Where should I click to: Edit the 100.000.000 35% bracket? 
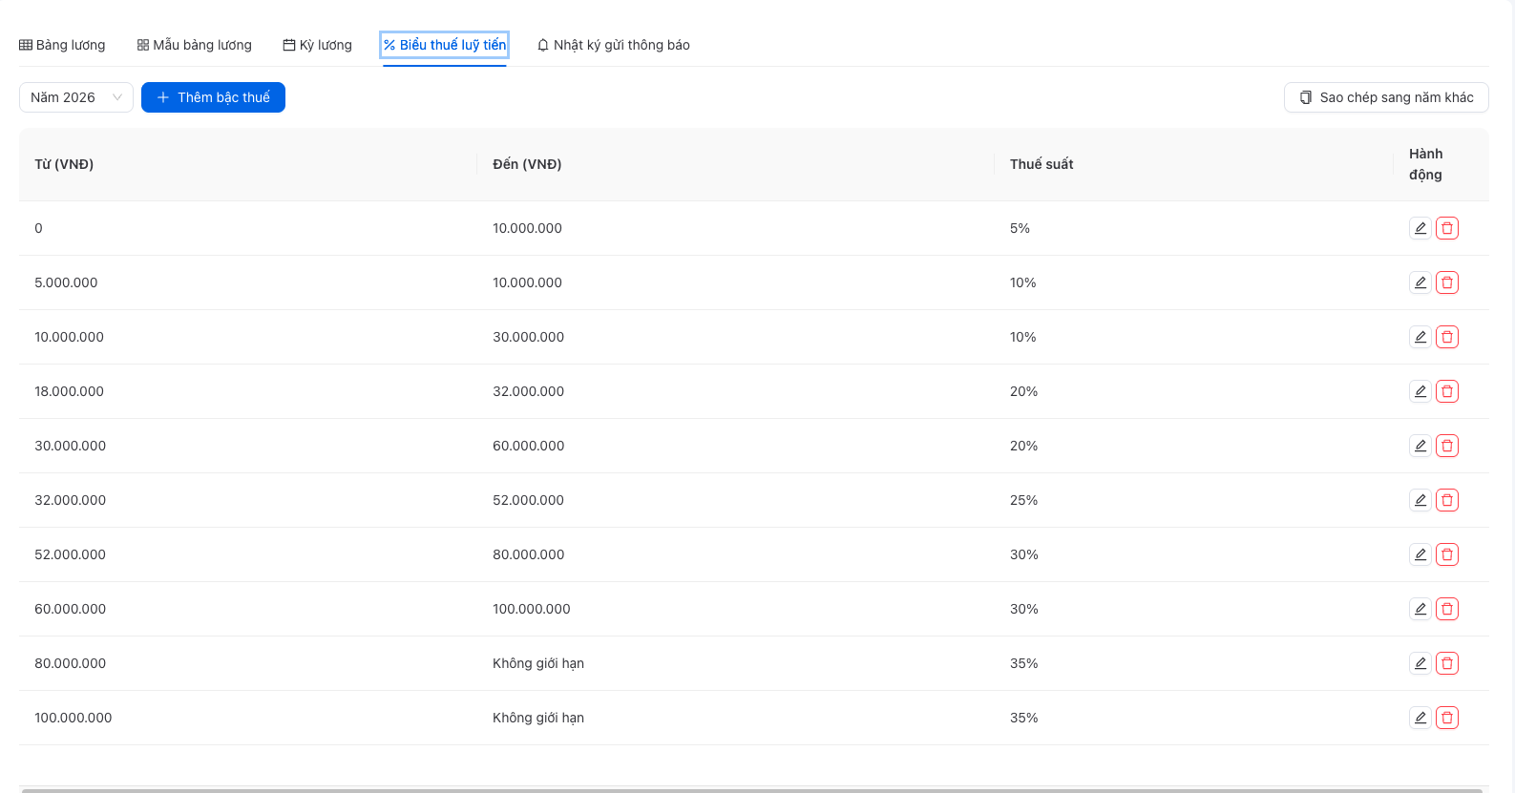tap(1420, 718)
